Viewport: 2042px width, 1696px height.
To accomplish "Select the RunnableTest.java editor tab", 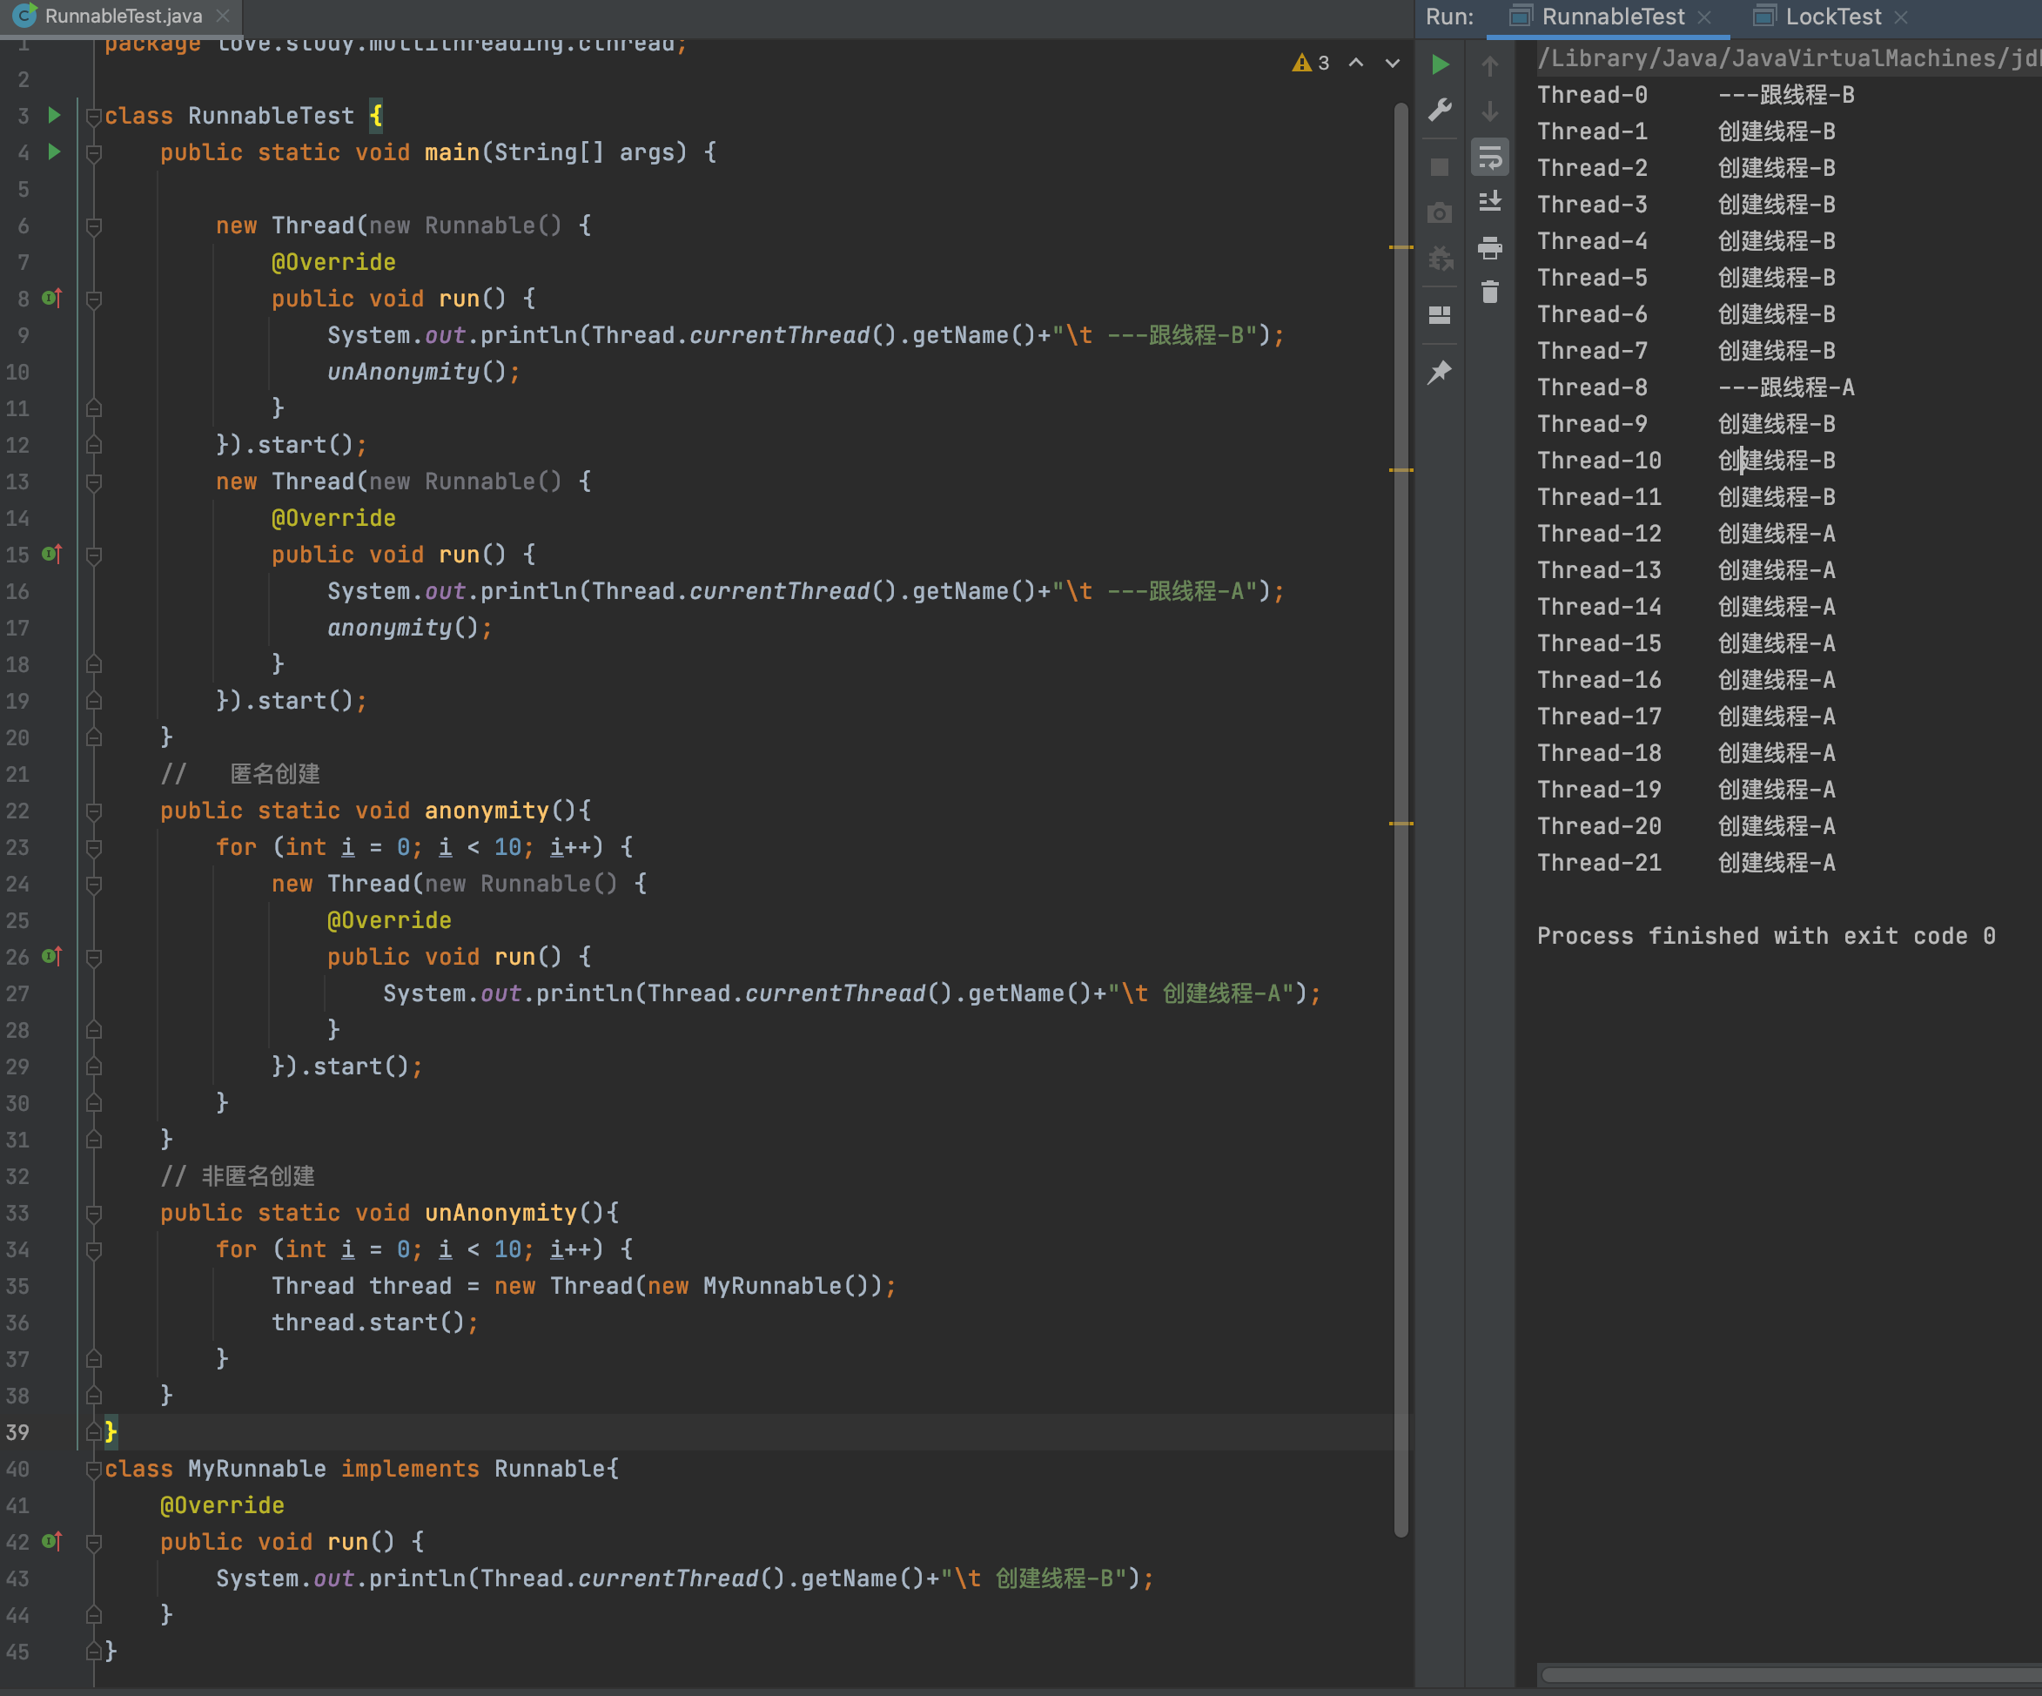I will point(123,17).
